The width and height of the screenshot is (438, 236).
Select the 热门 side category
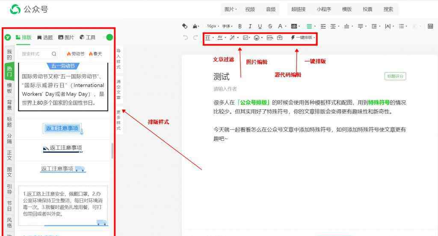coord(9,71)
